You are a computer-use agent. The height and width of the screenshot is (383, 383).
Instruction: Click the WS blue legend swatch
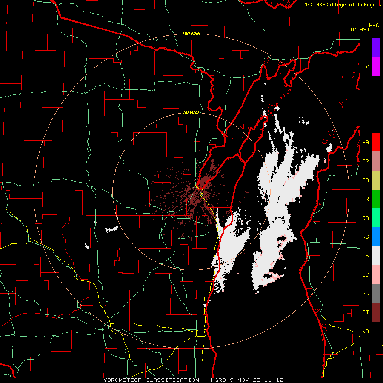pyautogui.click(x=376, y=237)
